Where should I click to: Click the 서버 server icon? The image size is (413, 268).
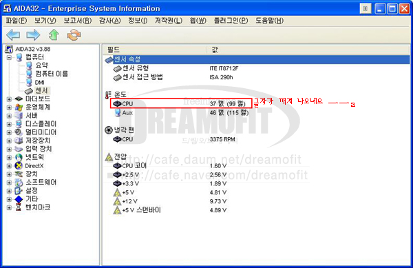point(19,116)
